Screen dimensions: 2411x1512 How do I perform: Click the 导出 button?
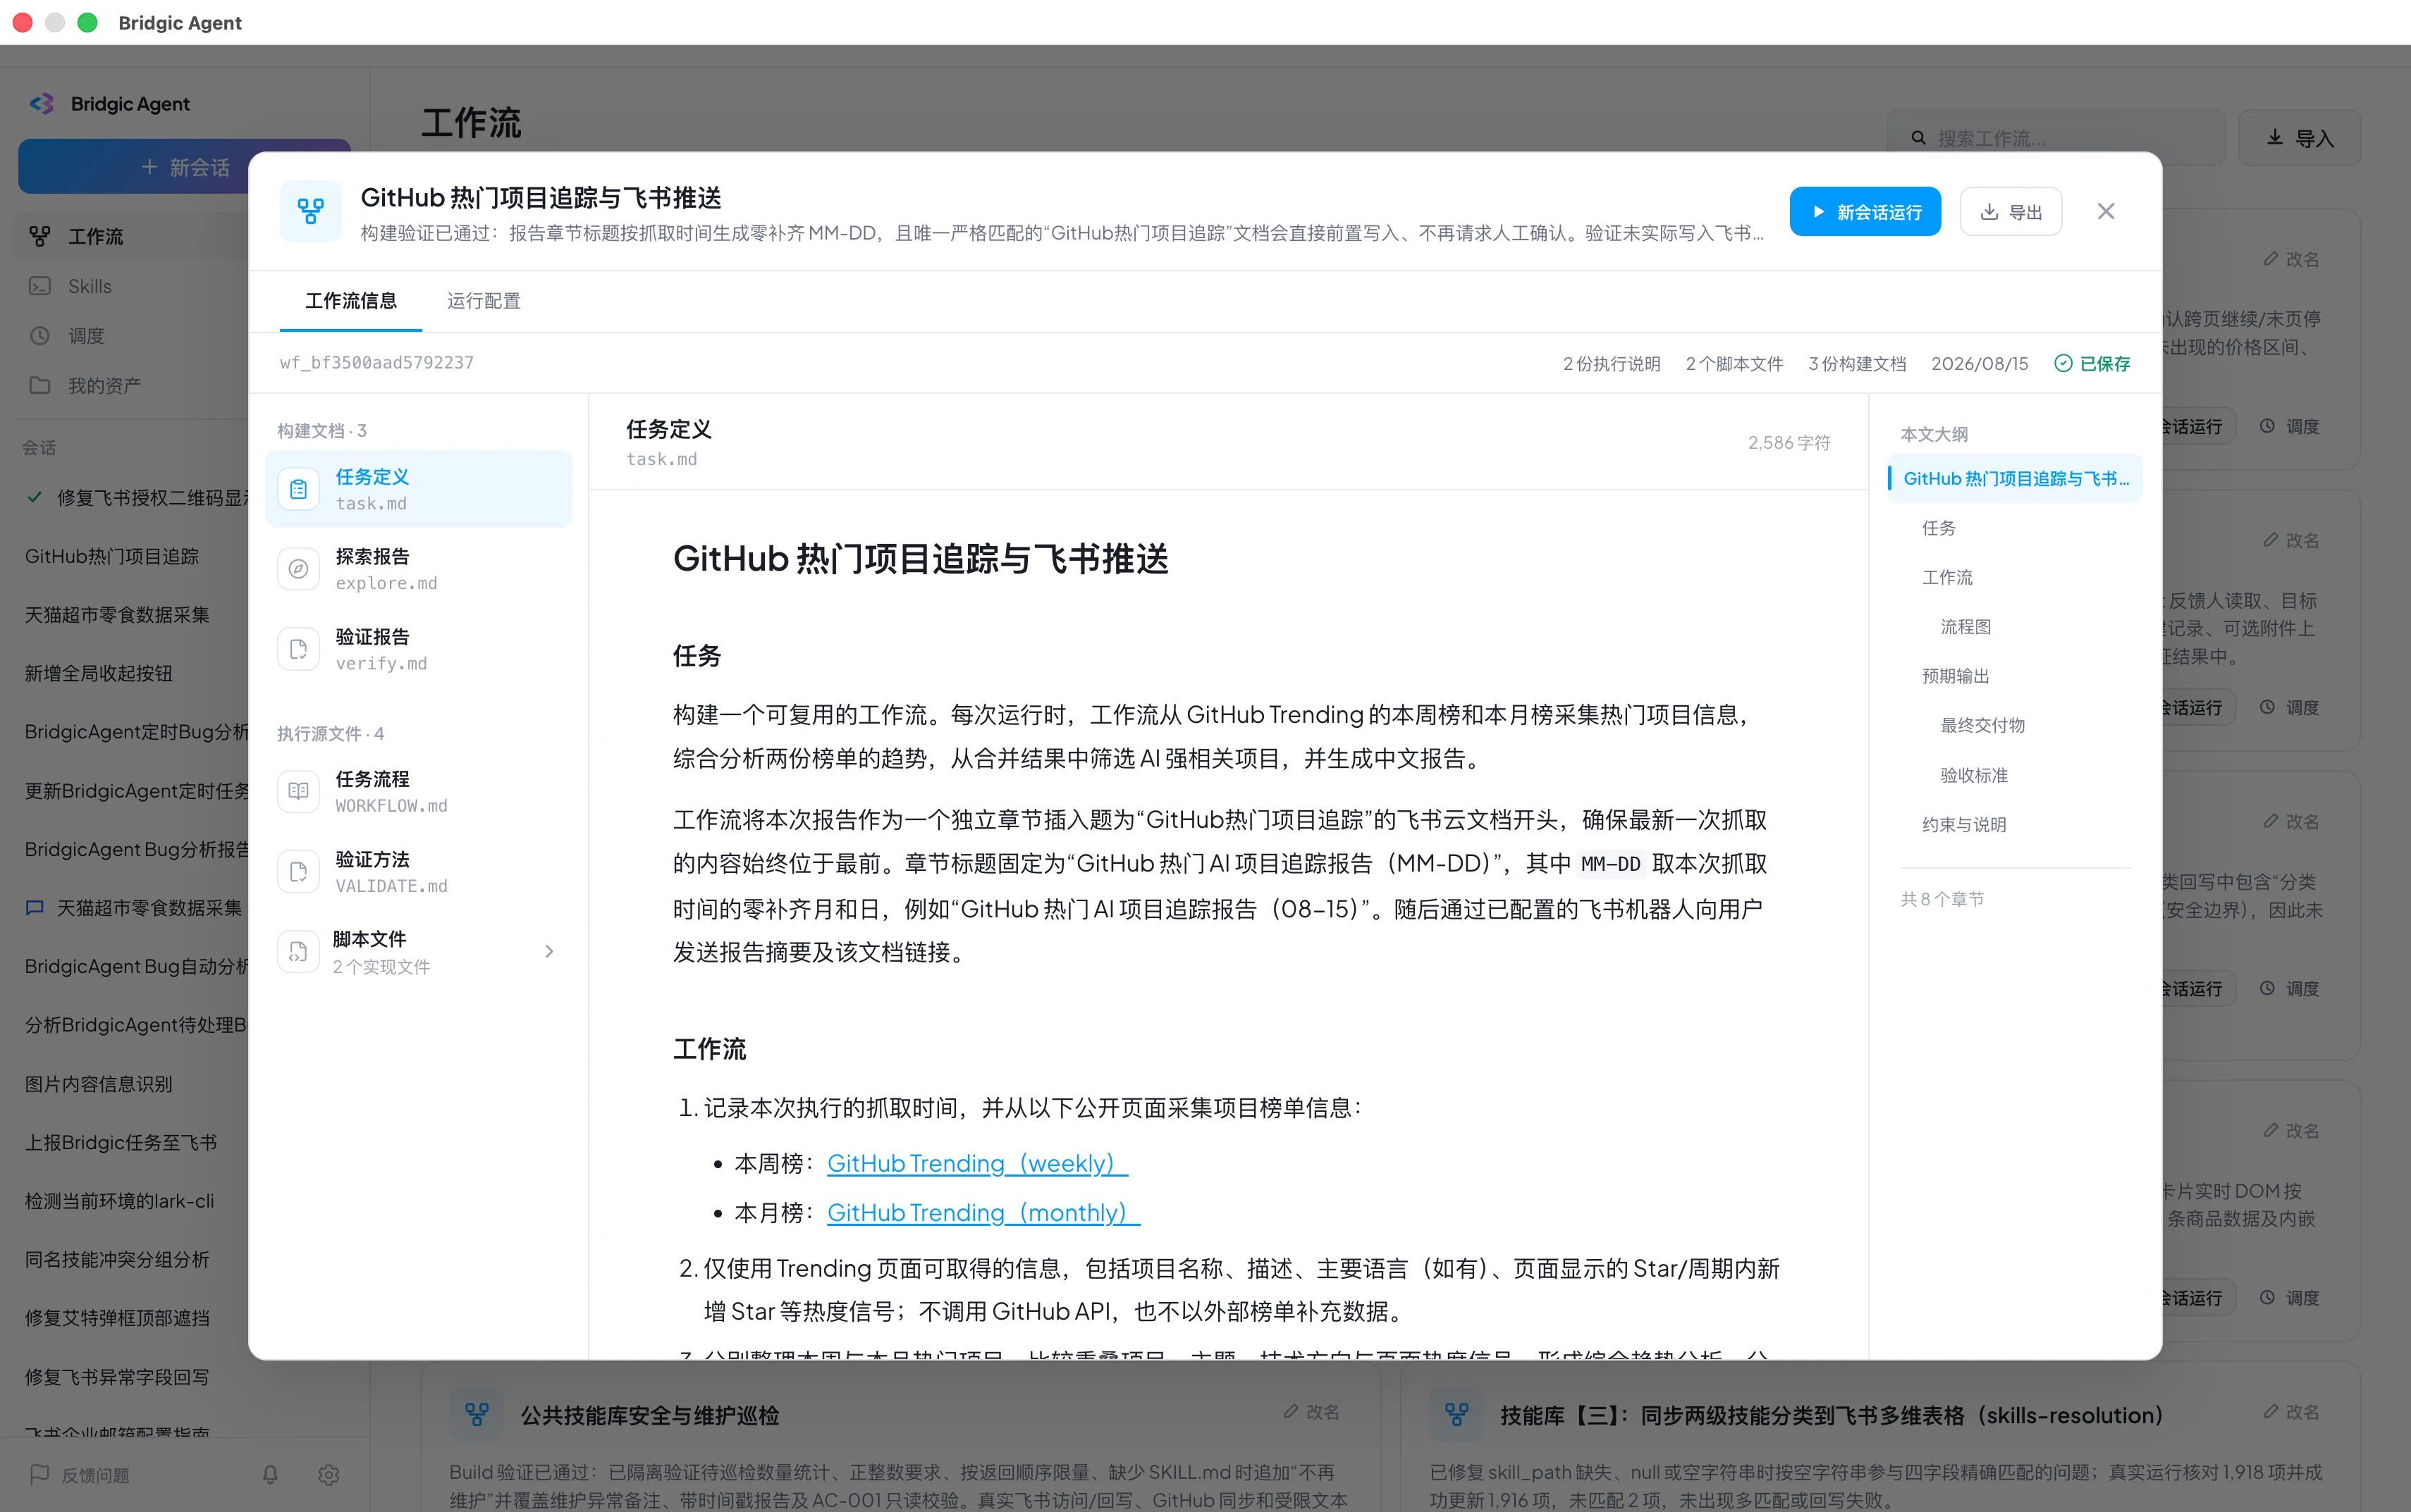2011,211
